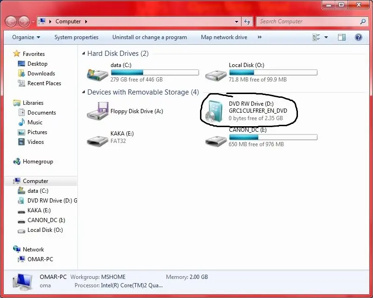Viewport: 373px width, 298px height.
Task: Open the Help button
Action: pyautogui.click(x=358, y=37)
